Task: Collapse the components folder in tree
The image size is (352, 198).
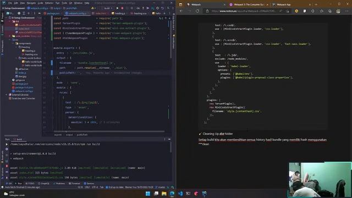Action: [x=13, y=43]
